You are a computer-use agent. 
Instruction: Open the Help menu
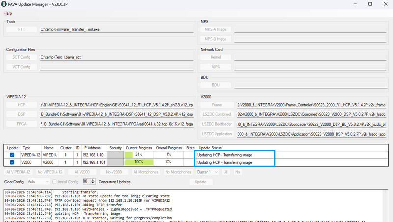point(7,13)
